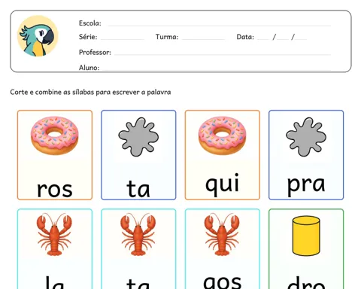Select the donut image above 'ros'
The image size is (361, 289).
55,135
